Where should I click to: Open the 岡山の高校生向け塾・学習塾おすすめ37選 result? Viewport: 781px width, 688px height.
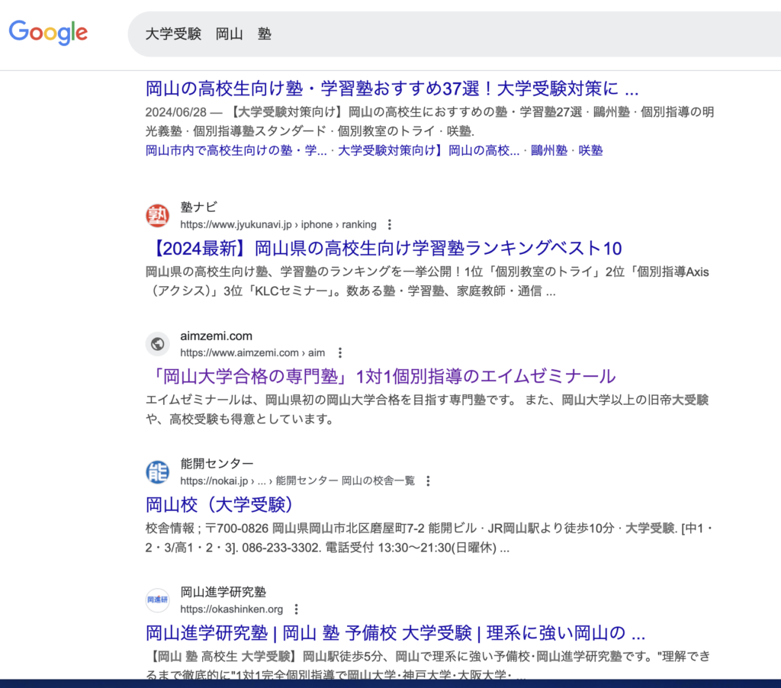[392, 88]
